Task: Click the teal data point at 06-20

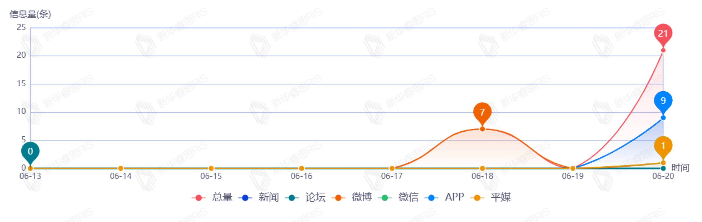Action: point(663,168)
